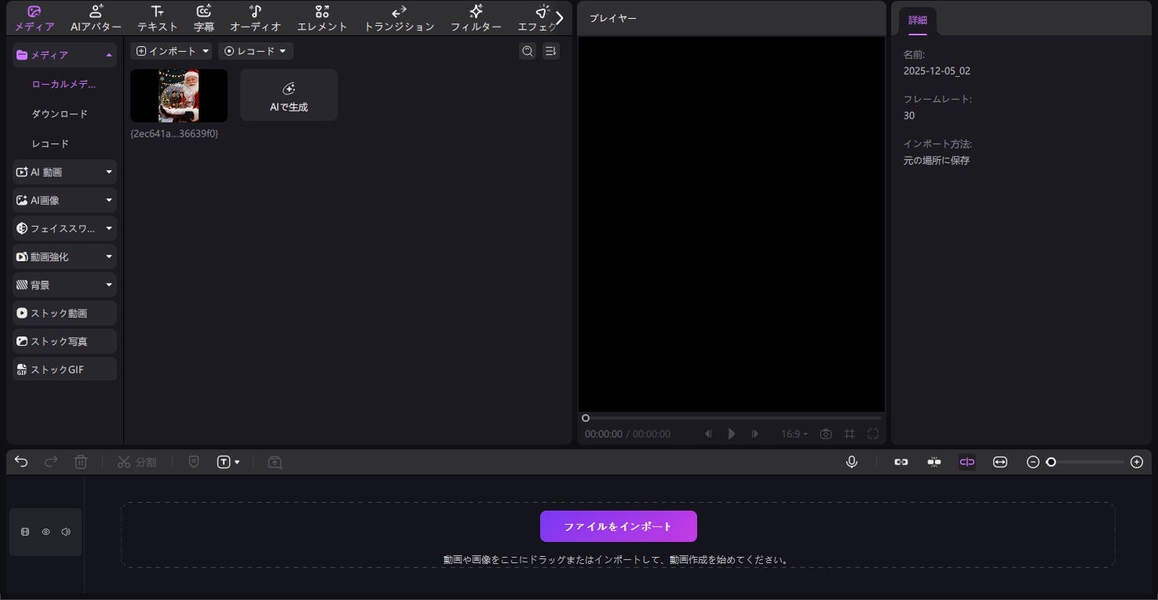Switch to the トランジション tab
The image size is (1158, 600).
click(399, 18)
